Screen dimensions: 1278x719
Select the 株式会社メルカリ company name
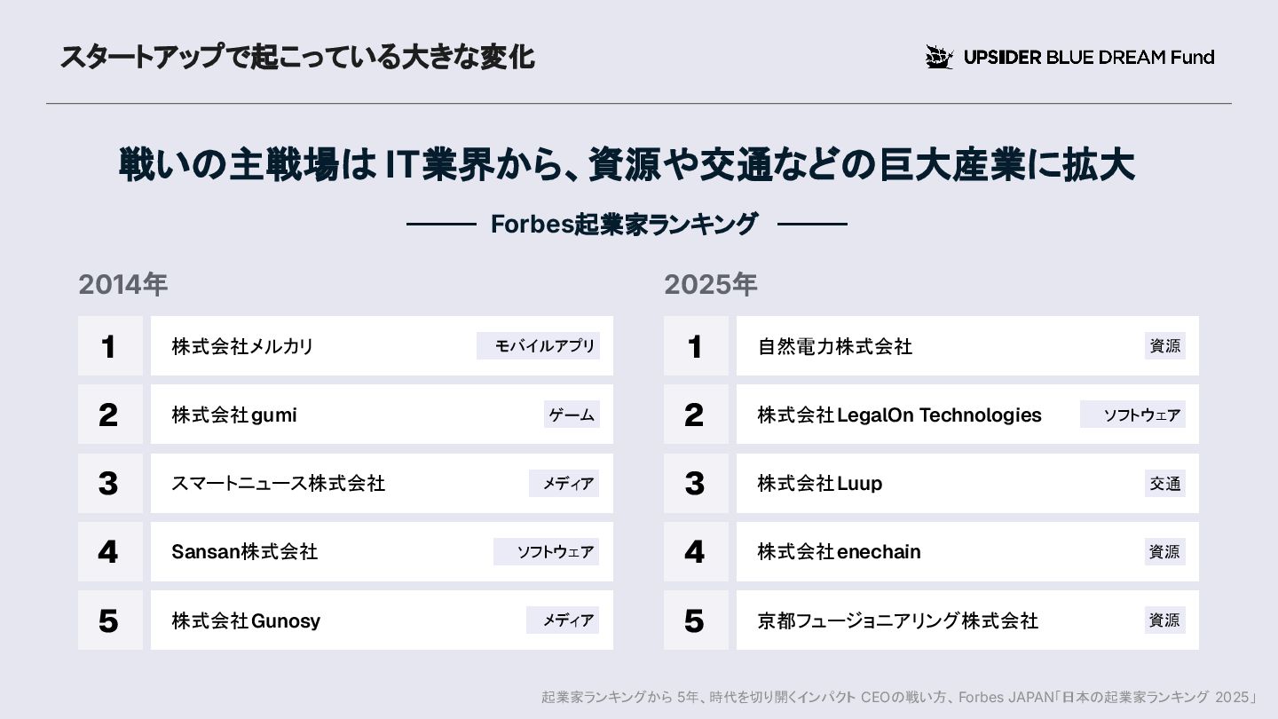pyautogui.click(x=242, y=346)
